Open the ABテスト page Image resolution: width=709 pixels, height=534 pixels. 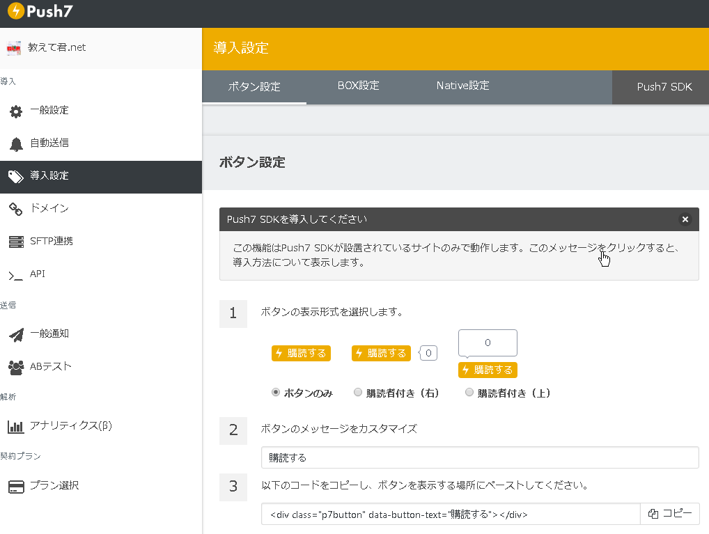point(101,366)
